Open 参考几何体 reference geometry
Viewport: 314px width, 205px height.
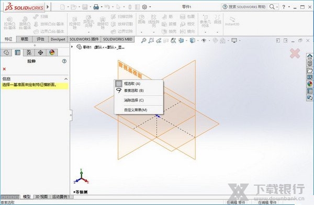(205, 21)
